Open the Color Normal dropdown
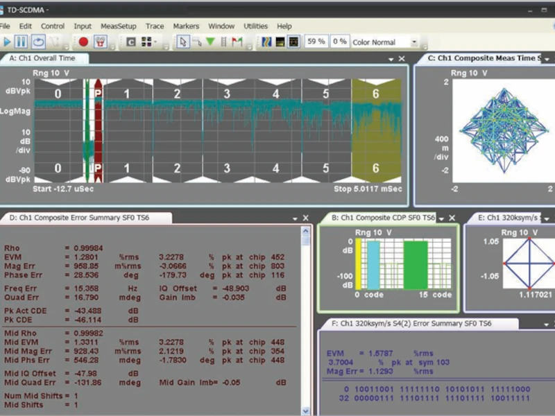The width and height of the screenshot is (555, 416). [x=414, y=42]
